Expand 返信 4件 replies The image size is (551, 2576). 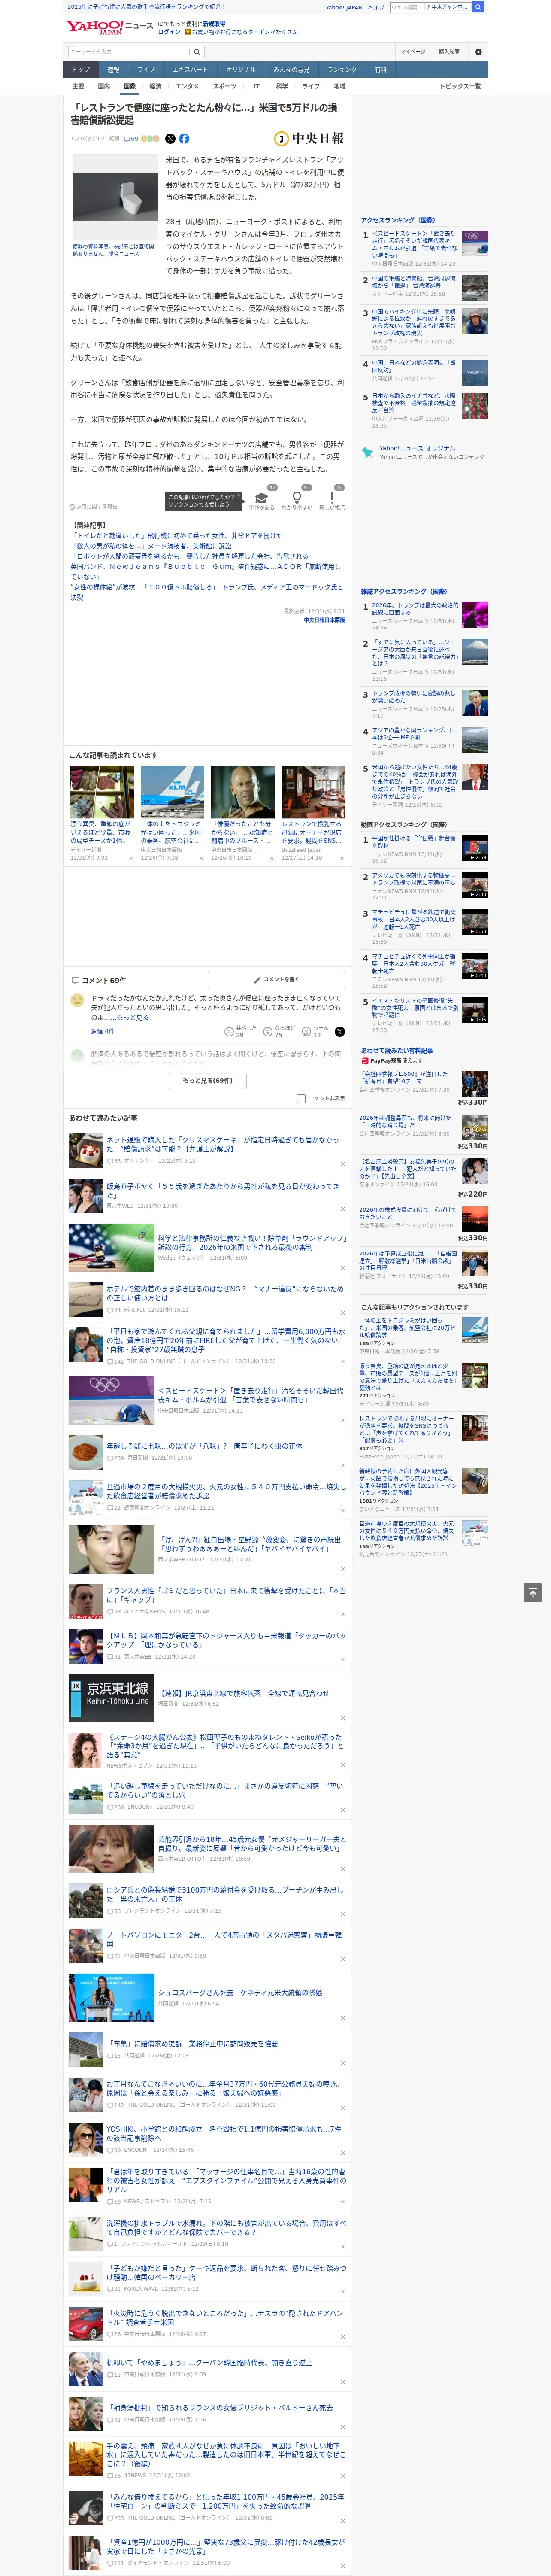(103, 1031)
